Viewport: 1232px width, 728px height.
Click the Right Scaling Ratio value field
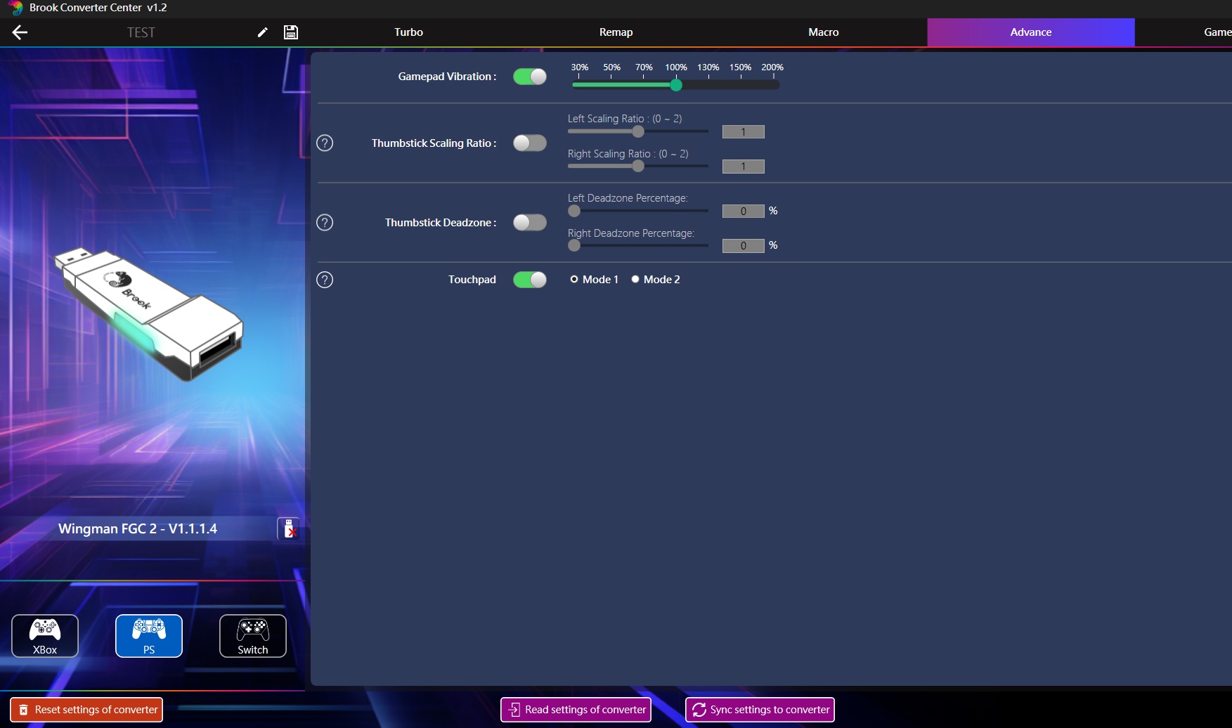pos(743,167)
